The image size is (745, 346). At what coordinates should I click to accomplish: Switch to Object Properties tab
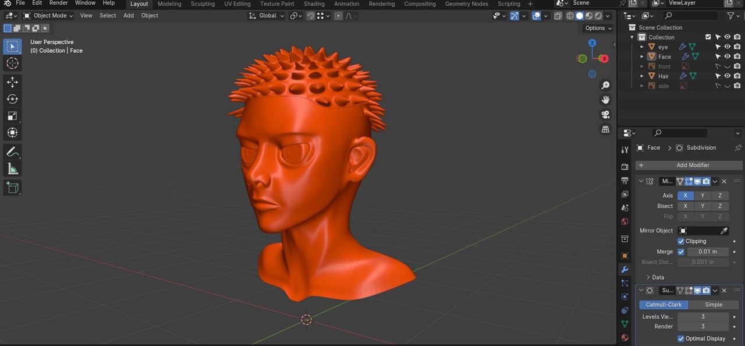pyautogui.click(x=625, y=255)
